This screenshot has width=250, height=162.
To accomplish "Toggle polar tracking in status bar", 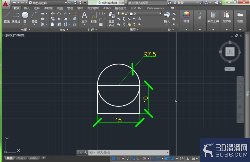I will click(x=144, y=159).
